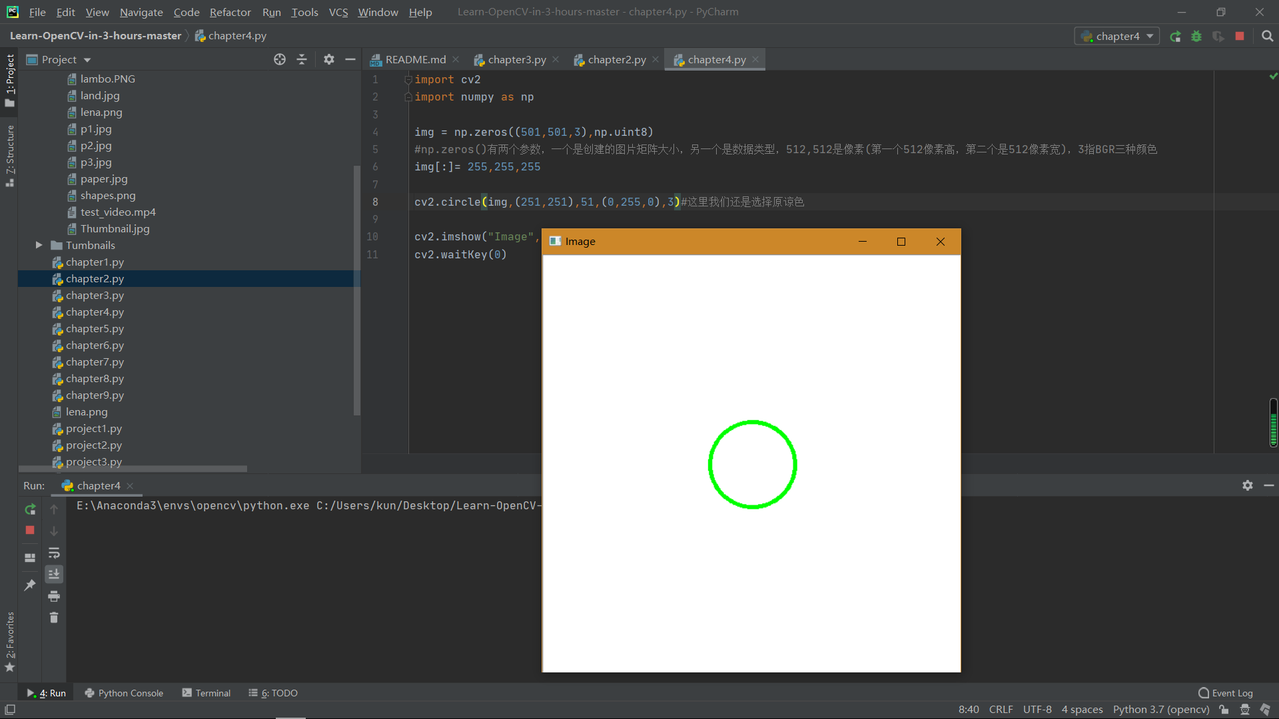The width and height of the screenshot is (1279, 719).
Task: Stop the running program in toolbar
Action: (x=1240, y=37)
